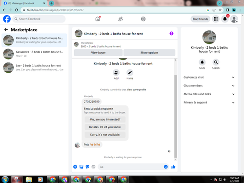Image resolution: width=244 pixels, height=183 pixels.
Task: Open the Chrome three-dot menu
Action: (240, 10)
